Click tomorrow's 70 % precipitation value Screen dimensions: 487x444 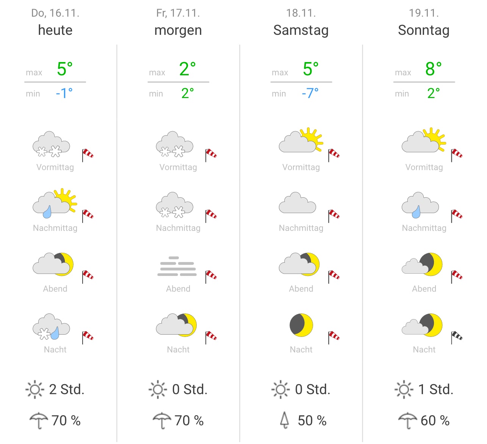click(x=189, y=421)
